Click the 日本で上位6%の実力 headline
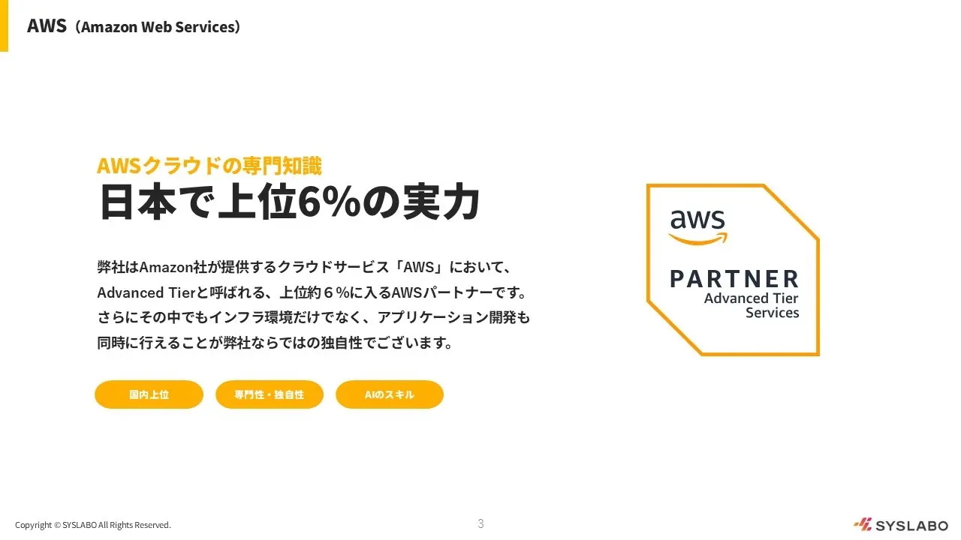961x540 pixels. tap(289, 202)
